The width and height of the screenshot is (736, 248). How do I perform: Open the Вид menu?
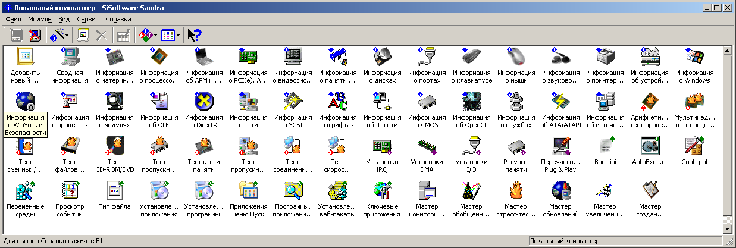(x=64, y=19)
